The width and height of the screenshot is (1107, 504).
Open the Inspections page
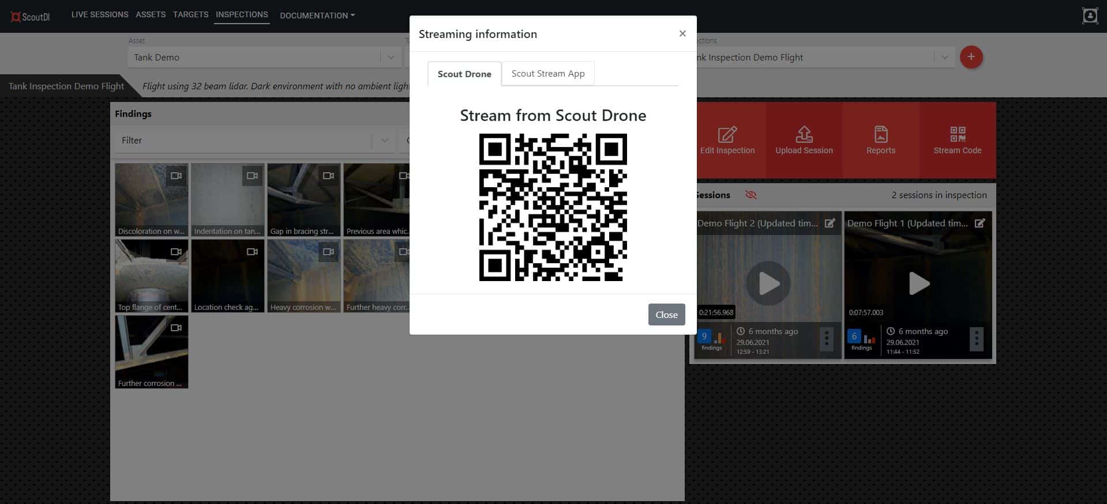242,14
